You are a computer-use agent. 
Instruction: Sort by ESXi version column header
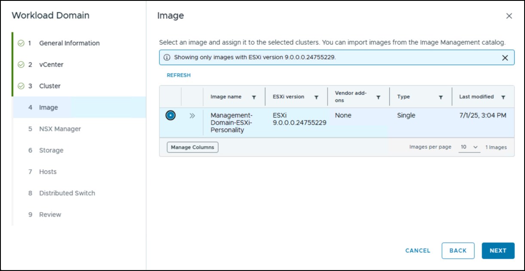point(288,97)
